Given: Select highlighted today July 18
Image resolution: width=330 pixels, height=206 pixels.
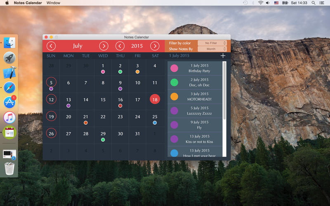Looking at the screenshot, I should (x=155, y=99).
